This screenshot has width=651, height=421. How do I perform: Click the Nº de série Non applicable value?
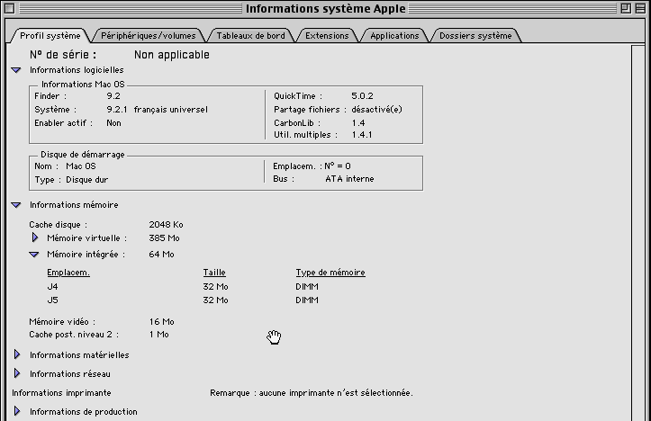coord(172,55)
